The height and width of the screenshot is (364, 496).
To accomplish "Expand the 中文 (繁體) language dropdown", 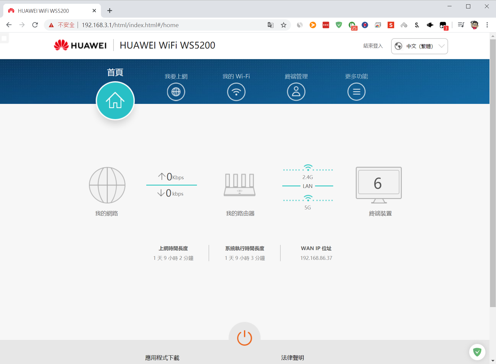I will 419,46.
